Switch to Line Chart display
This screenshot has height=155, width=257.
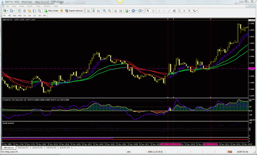[x=99, y=11]
